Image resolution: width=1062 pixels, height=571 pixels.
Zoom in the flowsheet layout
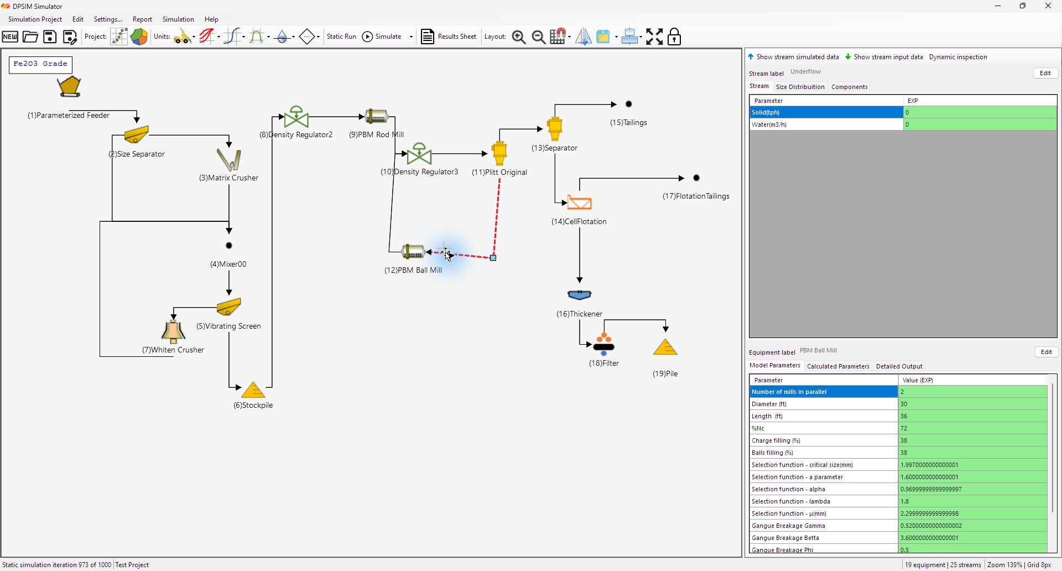point(519,37)
